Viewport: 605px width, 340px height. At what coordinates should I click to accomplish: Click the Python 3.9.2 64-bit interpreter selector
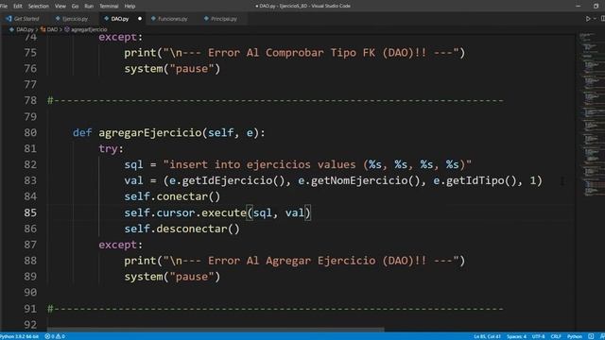(20, 336)
